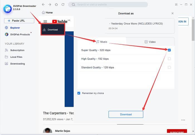This screenshot has width=195, height=135.
Task: Click the DVDFab Products icon
Action: click(6, 34)
